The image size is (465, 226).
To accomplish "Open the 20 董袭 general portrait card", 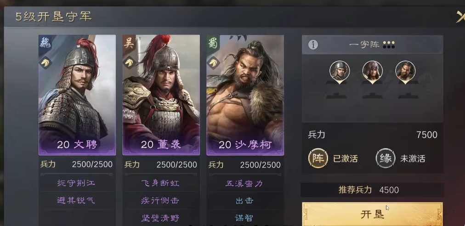I will [161, 95].
